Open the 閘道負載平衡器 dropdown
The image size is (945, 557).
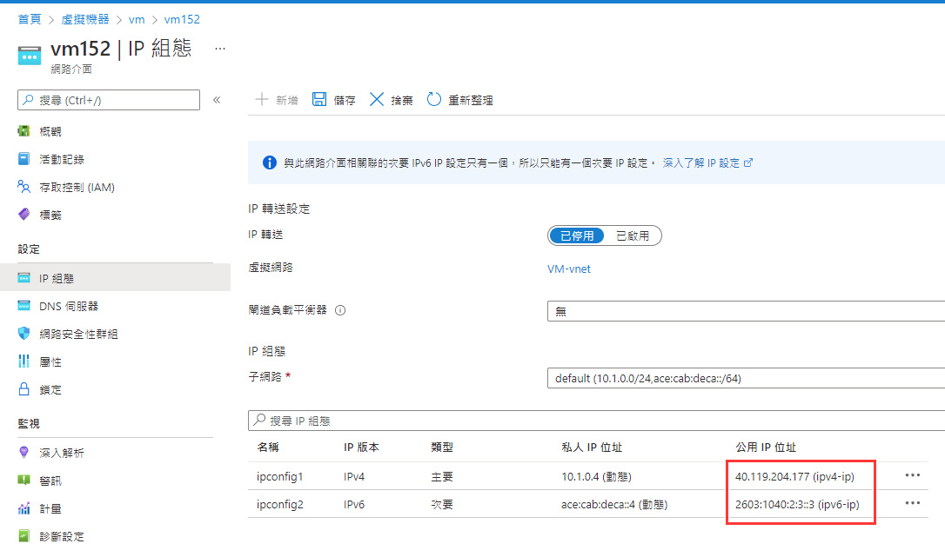tap(746, 311)
